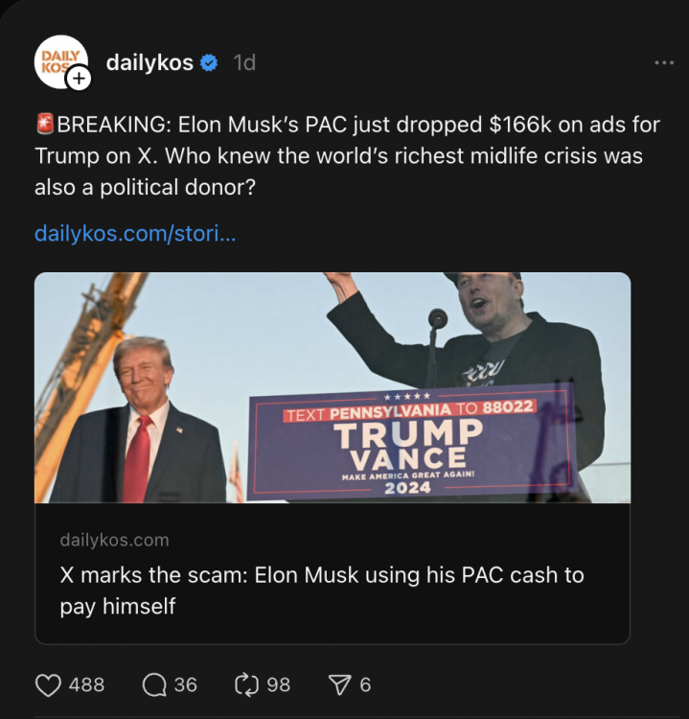Click the 6 shares count
The width and height of the screenshot is (689, 719).
tap(365, 684)
